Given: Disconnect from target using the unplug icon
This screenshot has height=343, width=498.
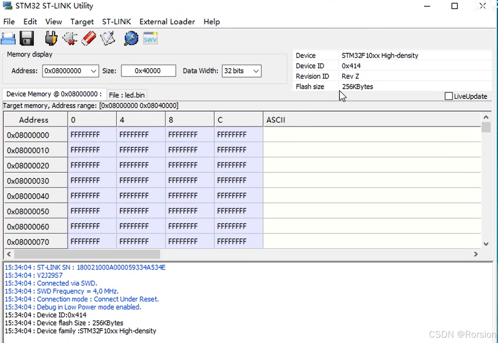Looking at the screenshot, I should 70,39.
